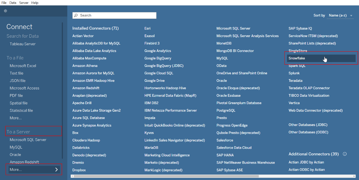This screenshot has height=180, width=359.
Task: Open the Data menu
Action: 13,3
